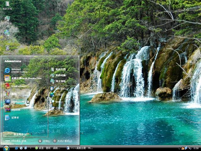Screen dimensions: 201x151
Task: Launch Internet Explorer from Quick Launch bar
Action: point(16,148)
